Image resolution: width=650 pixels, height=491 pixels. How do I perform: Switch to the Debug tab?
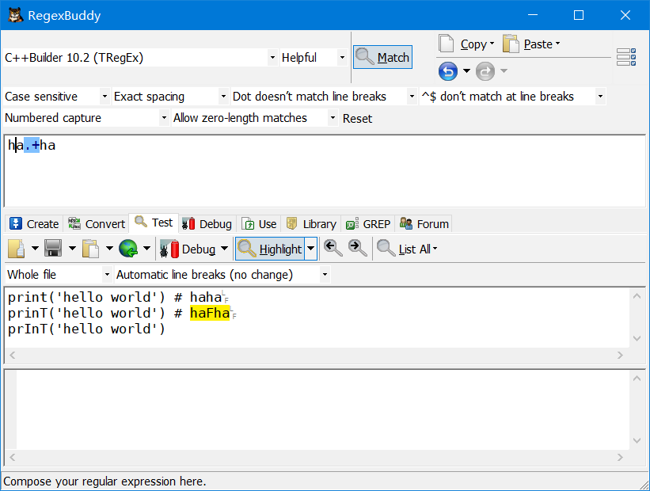pyautogui.click(x=207, y=224)
